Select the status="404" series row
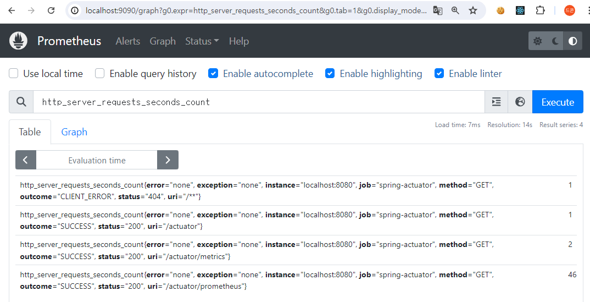 tap(296, 190)
